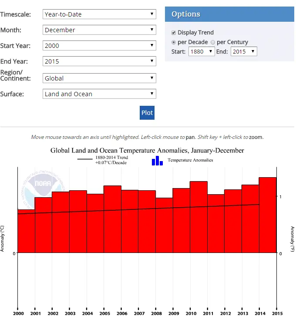Select the per Century radio button
Viewport: 296px width, 320px height.
[213, 42]
